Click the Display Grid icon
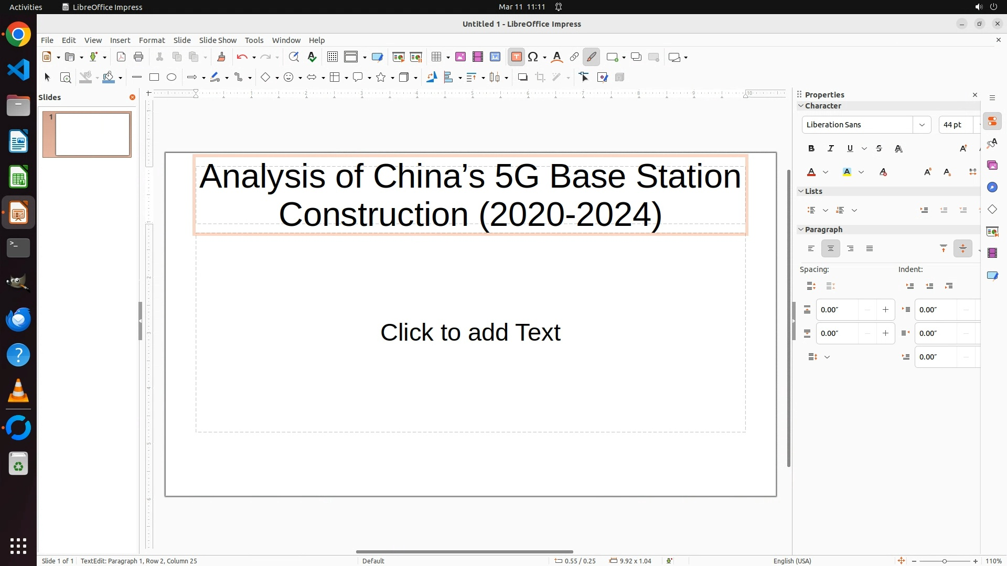This screenshot has height=566, width=1007. [332, 57]
